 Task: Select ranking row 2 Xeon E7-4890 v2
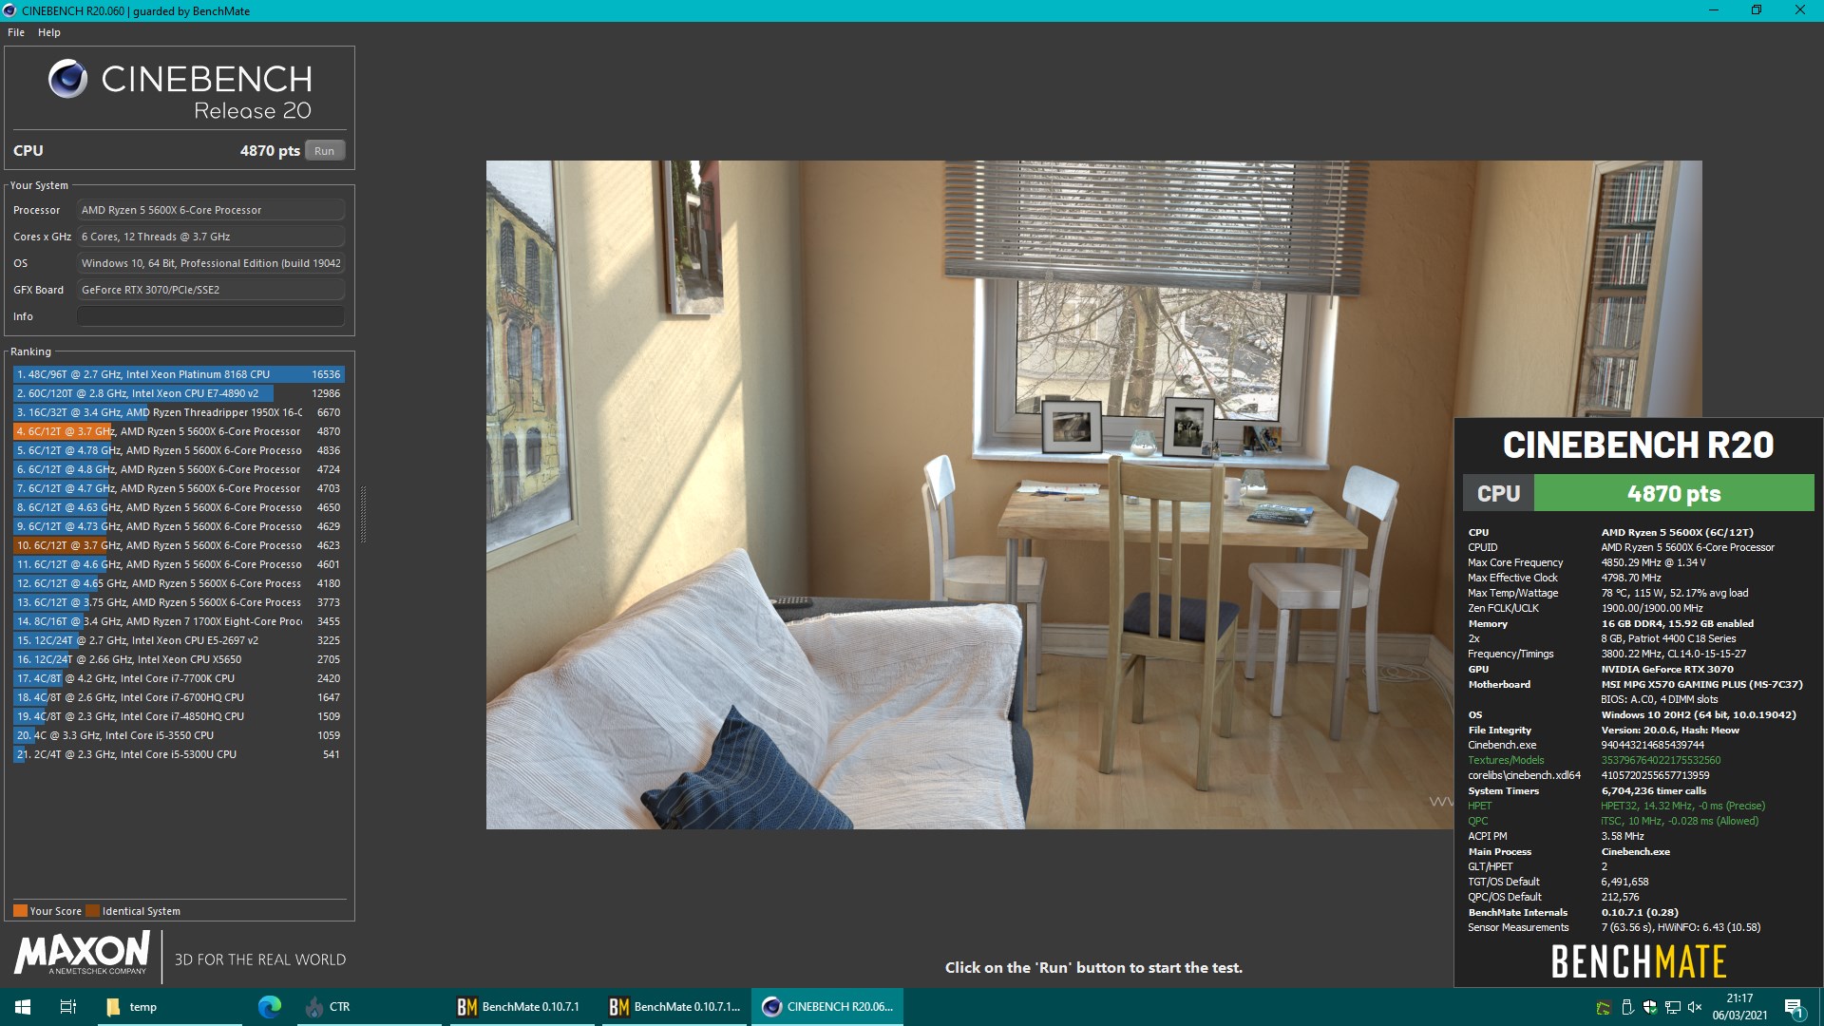[x=179, y=393]
